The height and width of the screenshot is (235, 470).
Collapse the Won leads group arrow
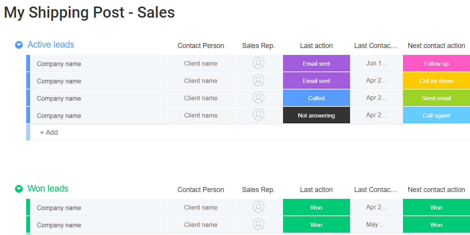click(19, 189)
